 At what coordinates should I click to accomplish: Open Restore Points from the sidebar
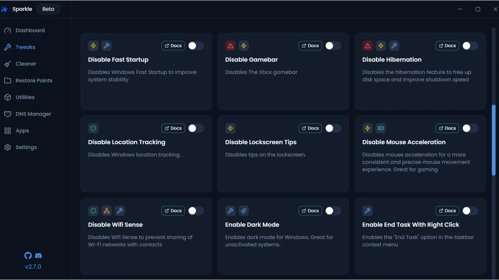34,80
